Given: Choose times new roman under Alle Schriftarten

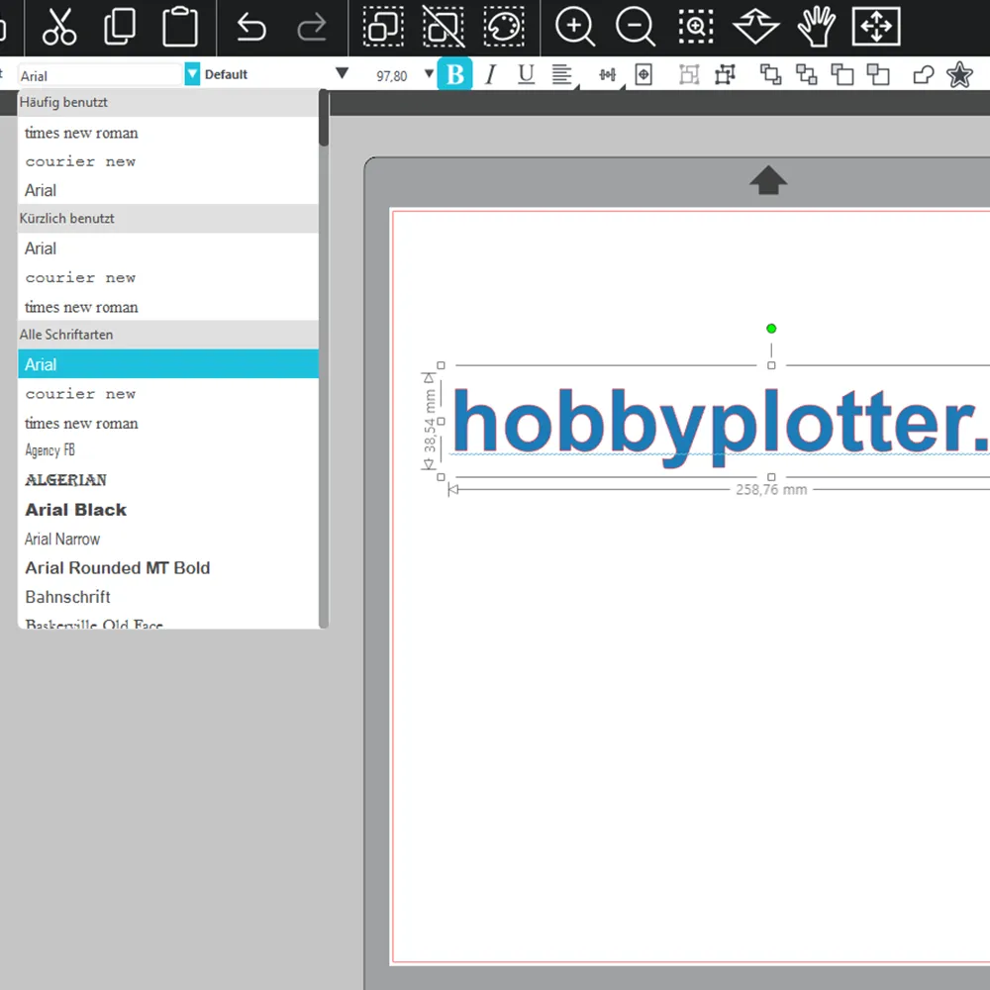Looking at the screenshot, I should pyautogui.click(x=168, y=423).
